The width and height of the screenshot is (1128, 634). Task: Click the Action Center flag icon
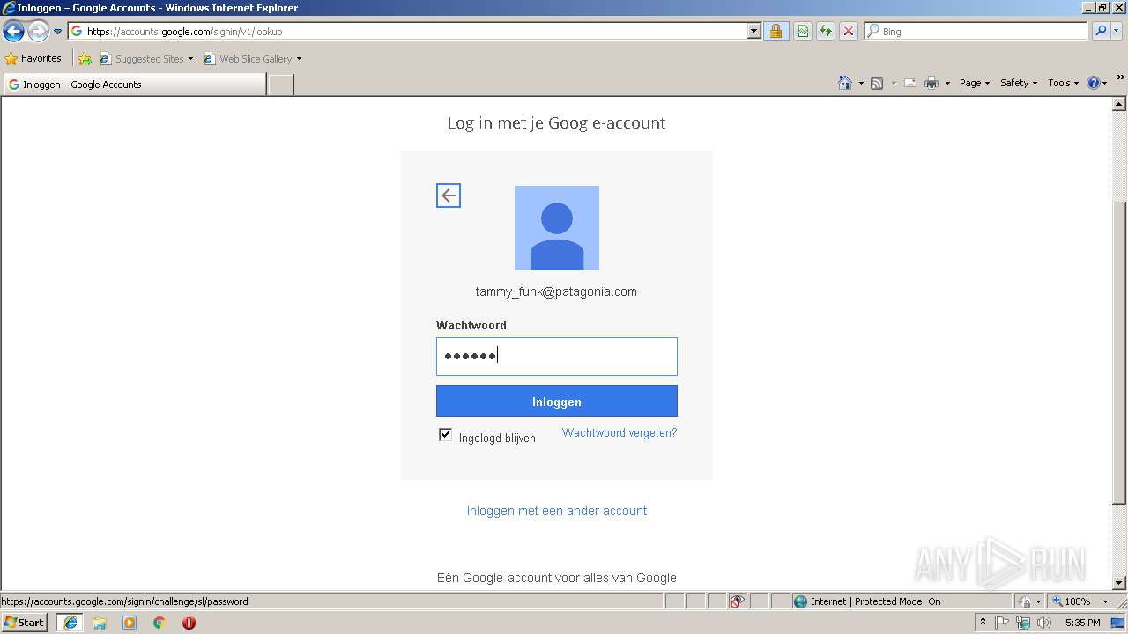[1002, 623]
